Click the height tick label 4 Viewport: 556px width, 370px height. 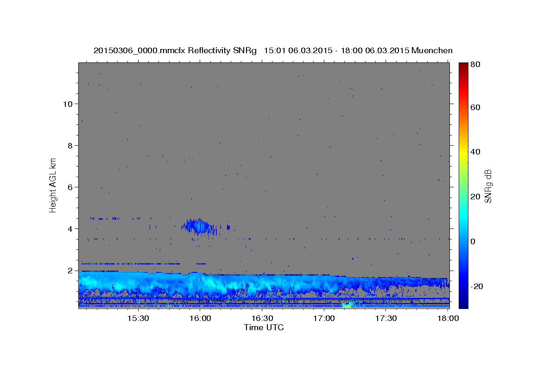(69, 228)
